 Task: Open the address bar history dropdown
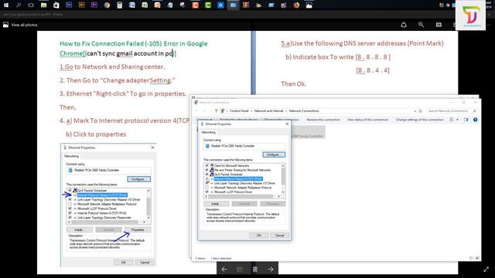(415, 111)
